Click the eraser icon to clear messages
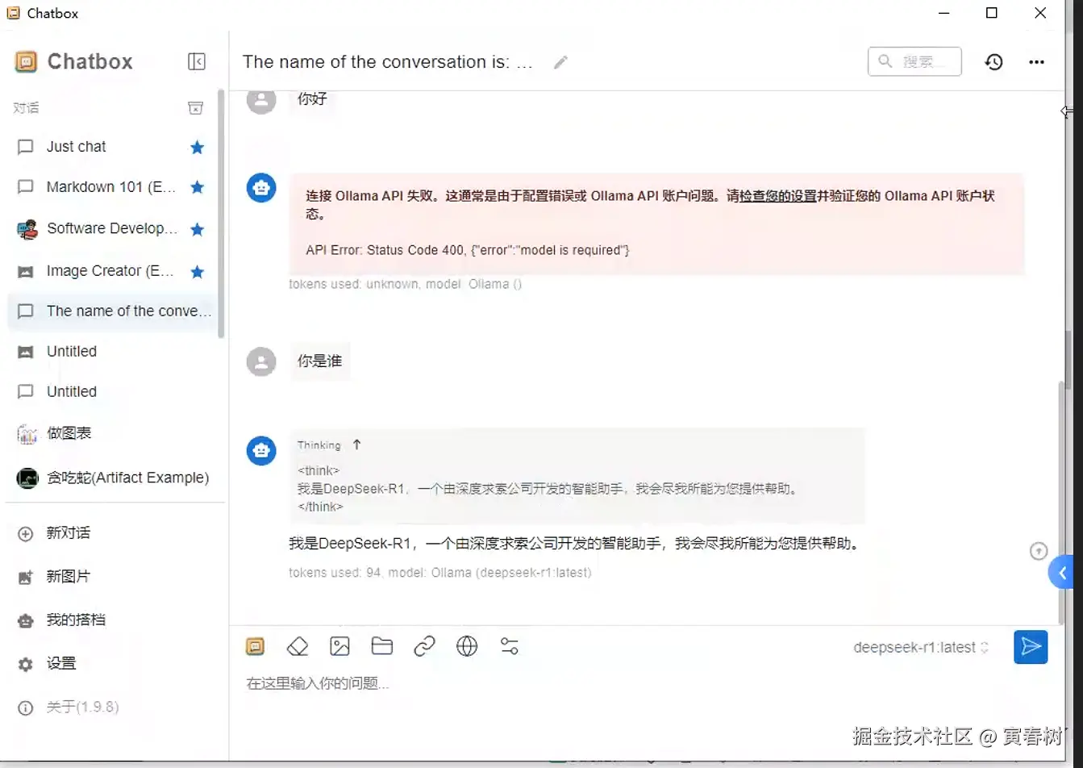This screenshot has height=768, width=1083. [298, 646]
